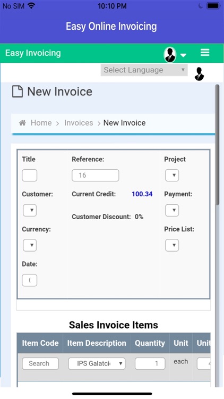
Task: Click the Sales Invoice Items heading
Action: tap(114, 325)
